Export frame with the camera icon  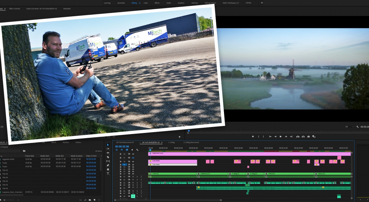point(308,137)
